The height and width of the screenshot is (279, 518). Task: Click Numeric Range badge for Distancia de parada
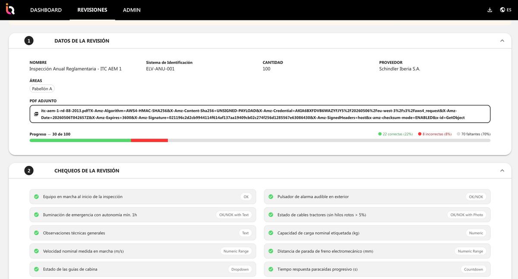[x=471, y=251]
